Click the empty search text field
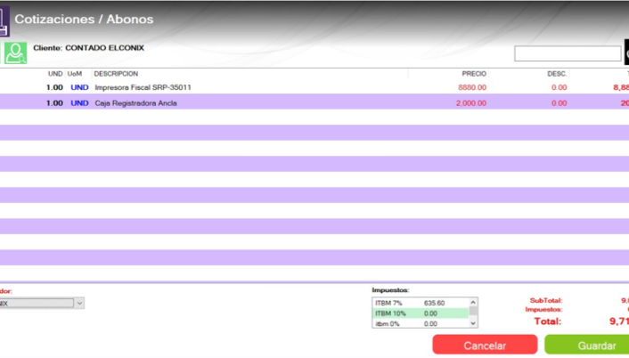The height and width of the screenshot is (358, 629). [568, 53]
